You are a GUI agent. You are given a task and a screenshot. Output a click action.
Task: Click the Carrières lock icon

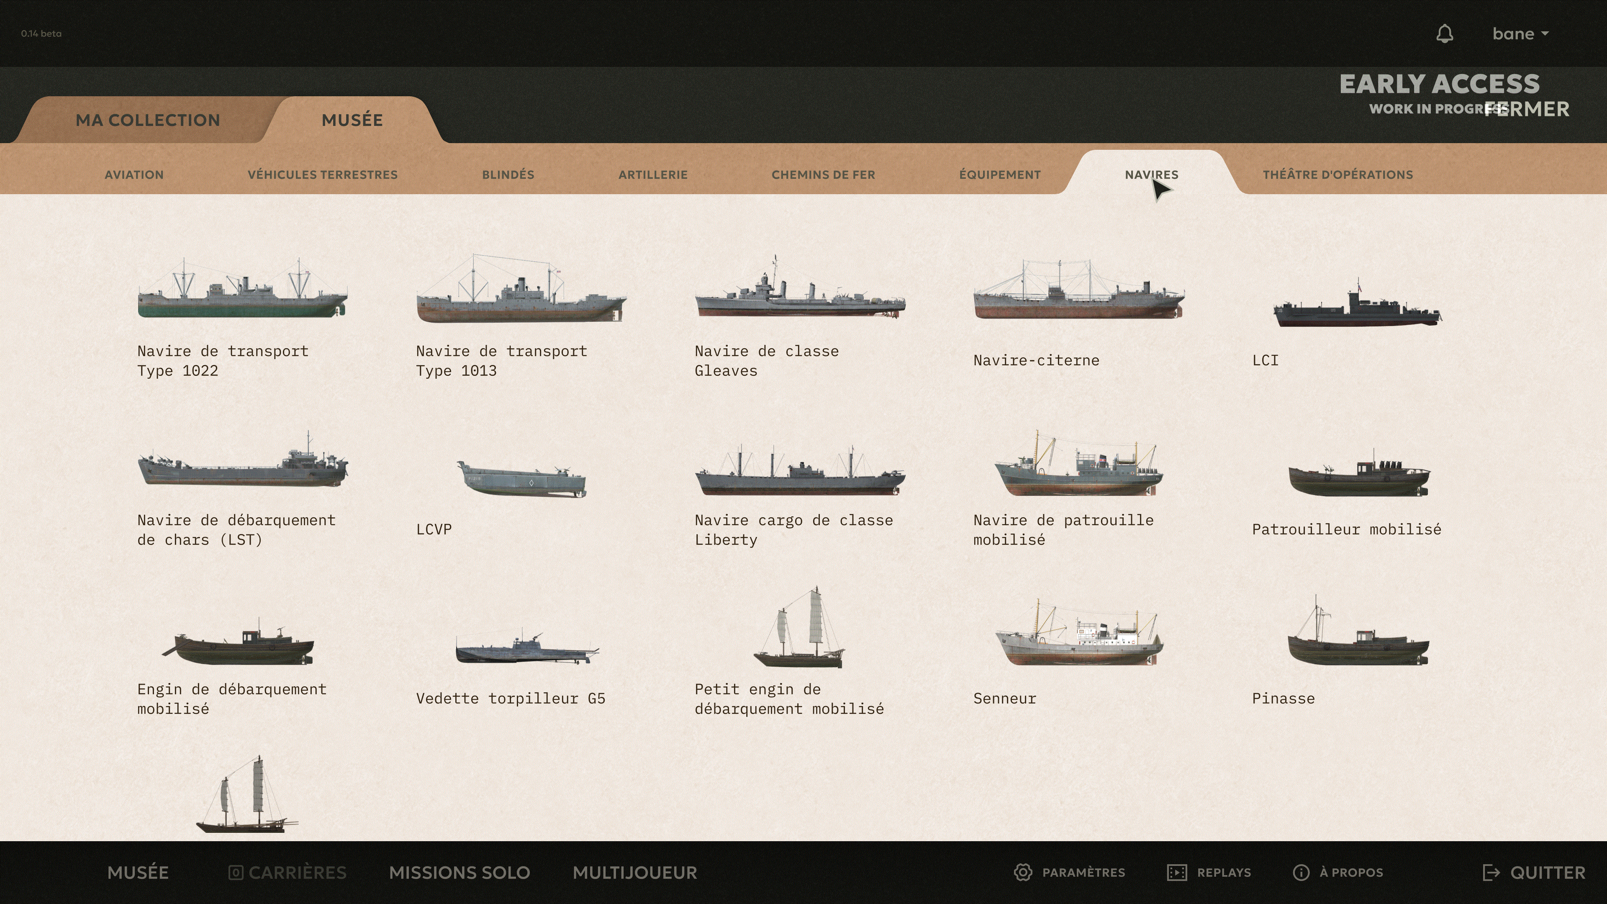[236, 872]
